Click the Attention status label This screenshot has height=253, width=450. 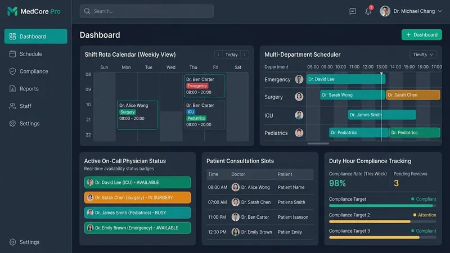coord(425,215)
